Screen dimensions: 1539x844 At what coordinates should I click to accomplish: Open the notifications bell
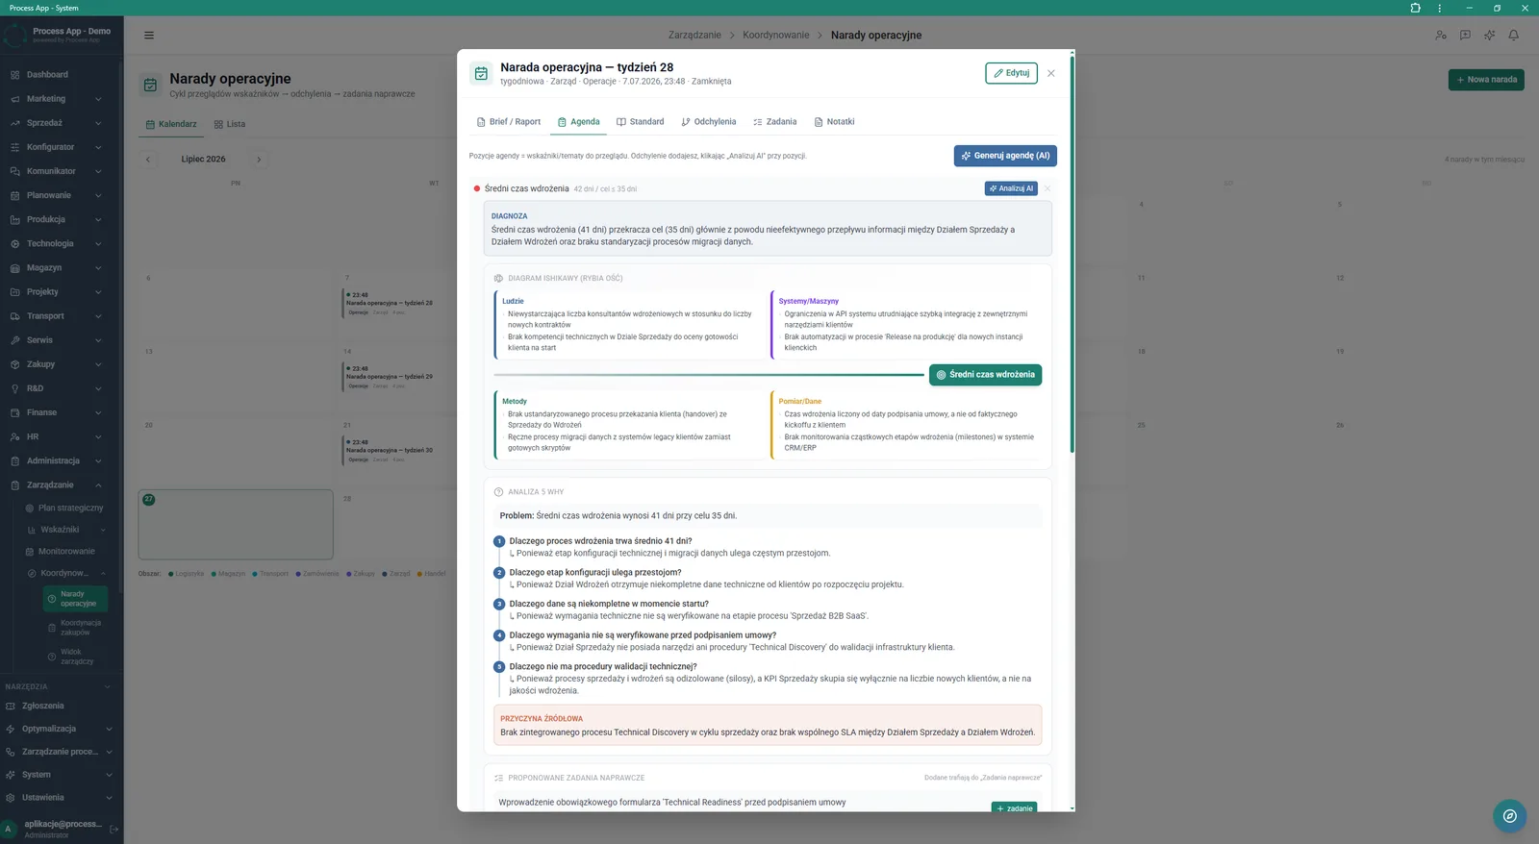click(1513, 36)
